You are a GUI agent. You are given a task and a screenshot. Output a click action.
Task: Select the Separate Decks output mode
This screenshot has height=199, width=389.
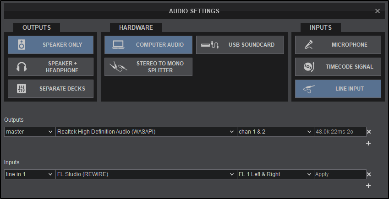[x=50, y=89]
